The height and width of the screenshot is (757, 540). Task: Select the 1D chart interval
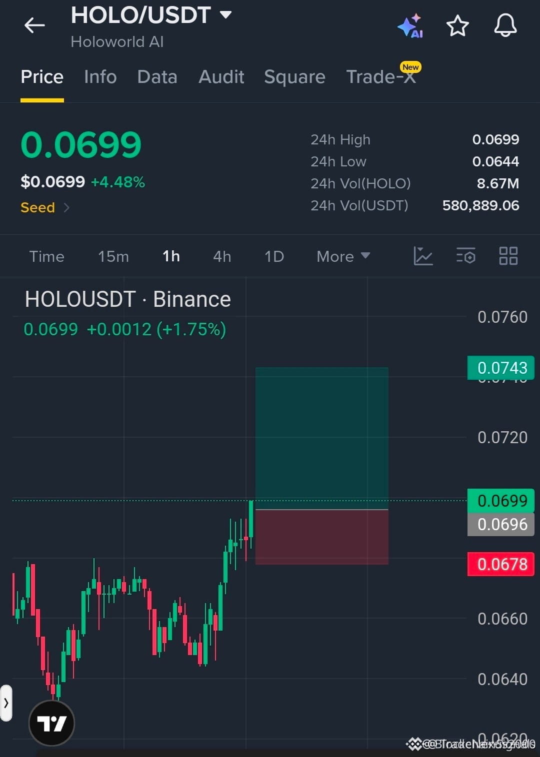(274, 256)
